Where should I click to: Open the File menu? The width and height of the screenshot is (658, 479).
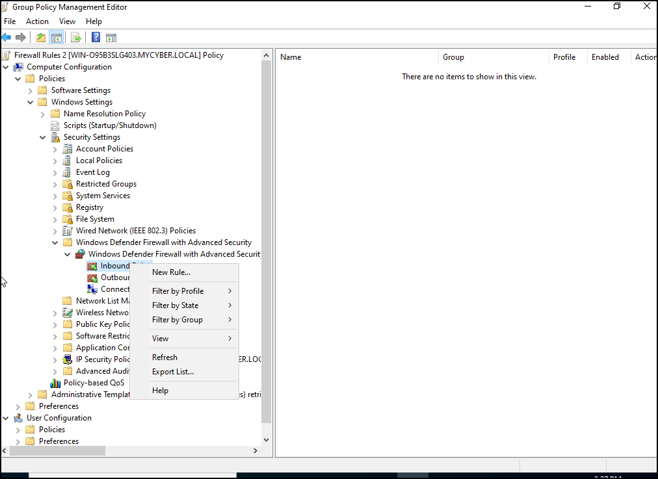(10, 21)
